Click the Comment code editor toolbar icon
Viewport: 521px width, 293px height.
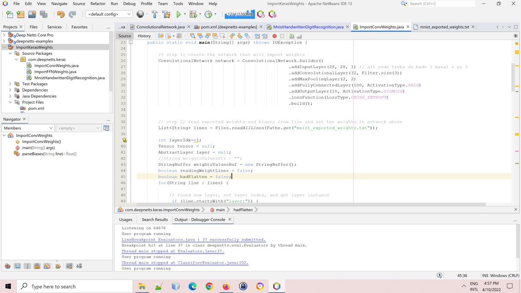292,36
